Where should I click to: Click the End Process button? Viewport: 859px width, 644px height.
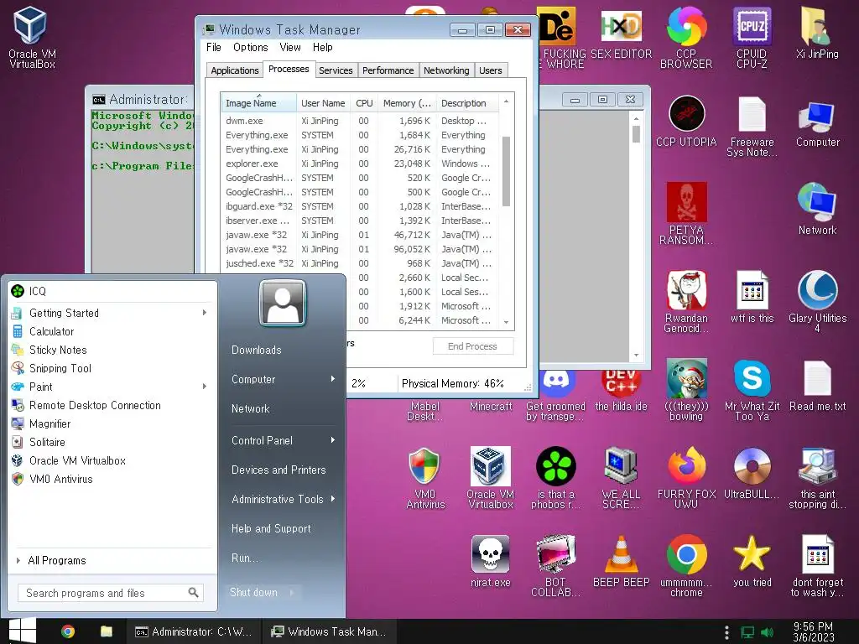tap(473, 346)
